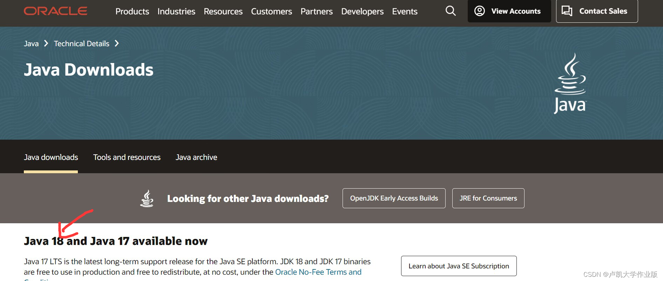Go to Java breadcrumb link
Viewport: 663px width, 281px height.
(31, 44)
